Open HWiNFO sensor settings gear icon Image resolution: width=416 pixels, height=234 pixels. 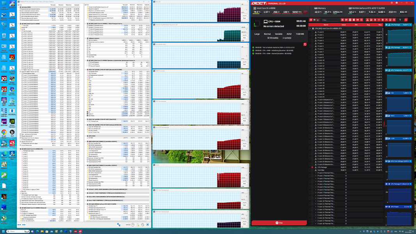click(142, 225)
